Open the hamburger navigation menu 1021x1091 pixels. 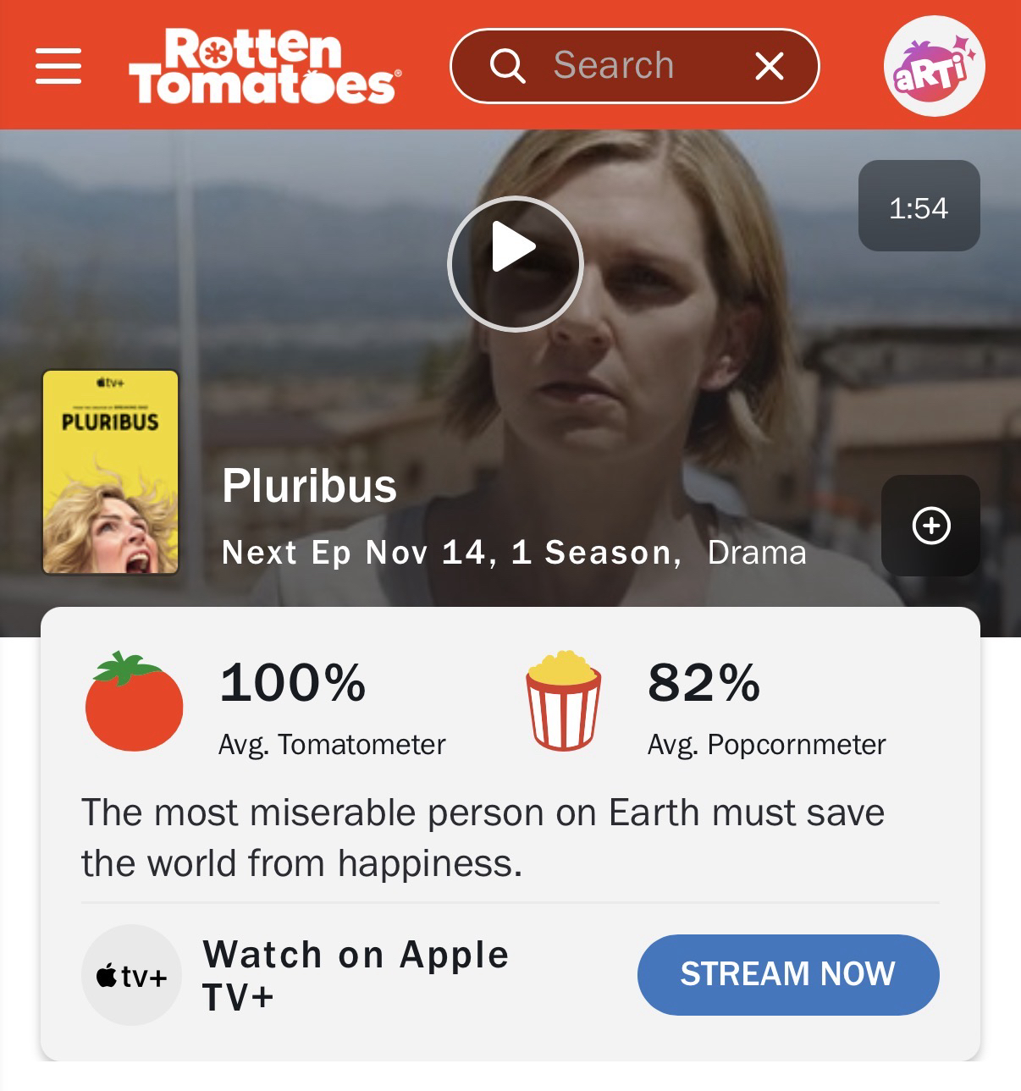(58, 66)
